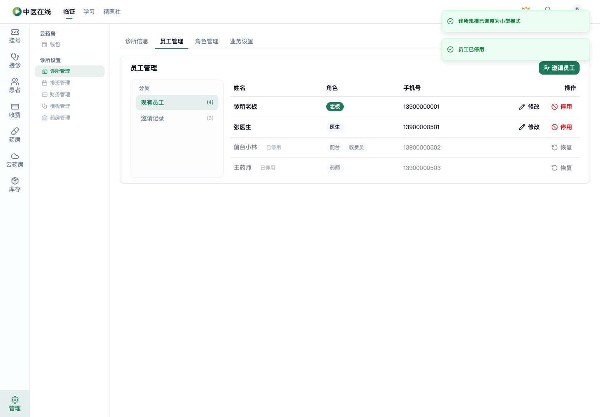This screenshot has height=417, width=600.
Task: Click the 手机号 column header
Action: [x=412, y=88]
